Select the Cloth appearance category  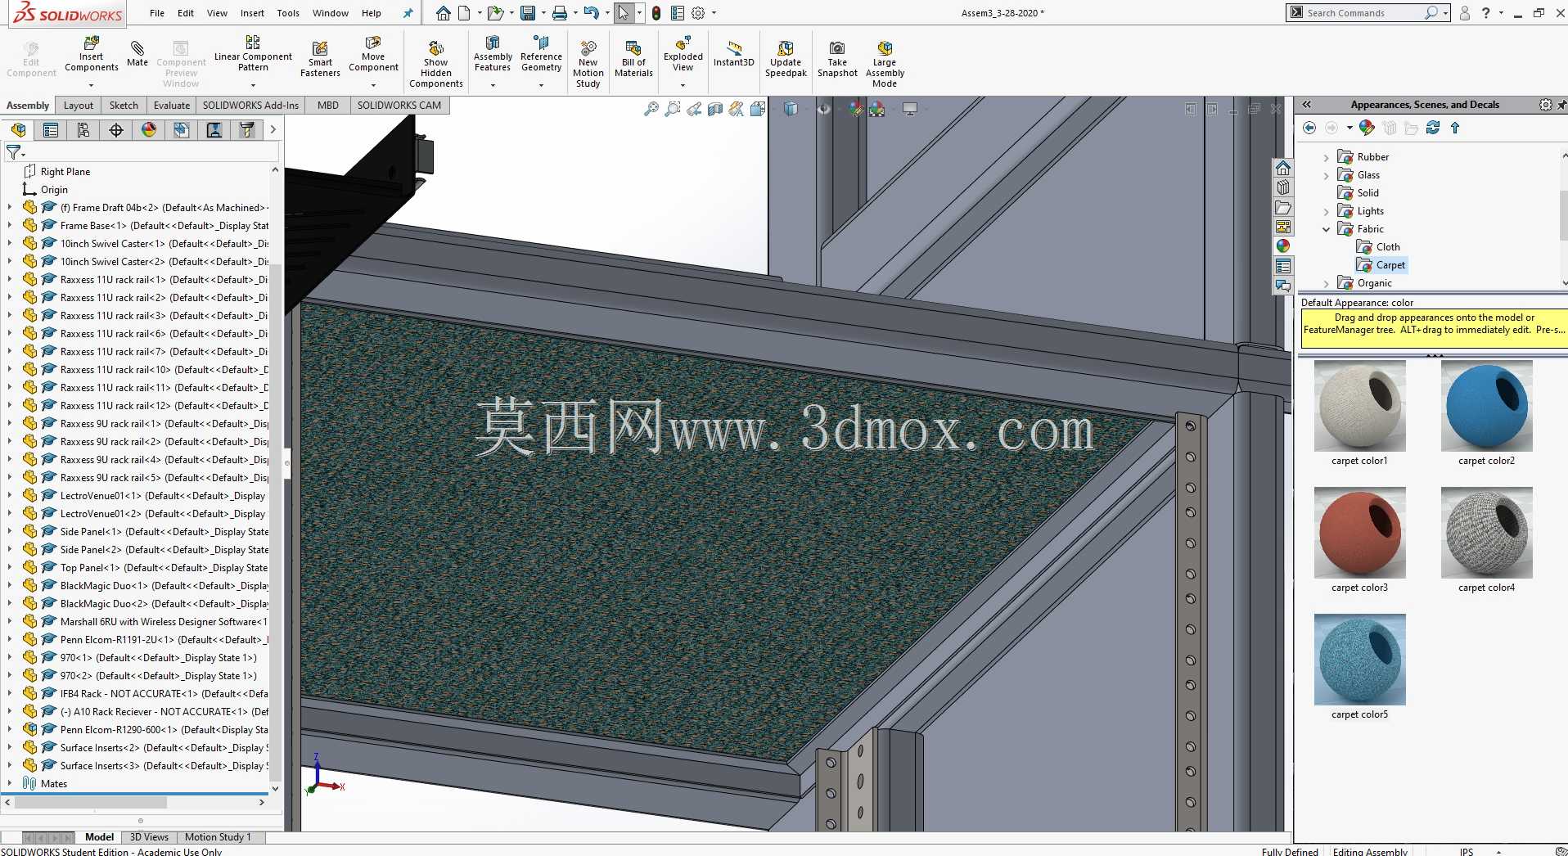[1388, 247]
